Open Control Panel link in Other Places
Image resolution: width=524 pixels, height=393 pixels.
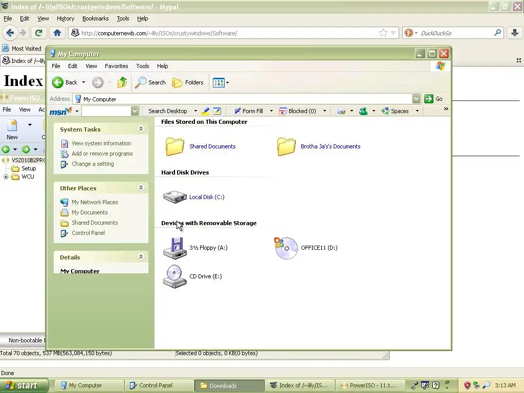point(88,233)
